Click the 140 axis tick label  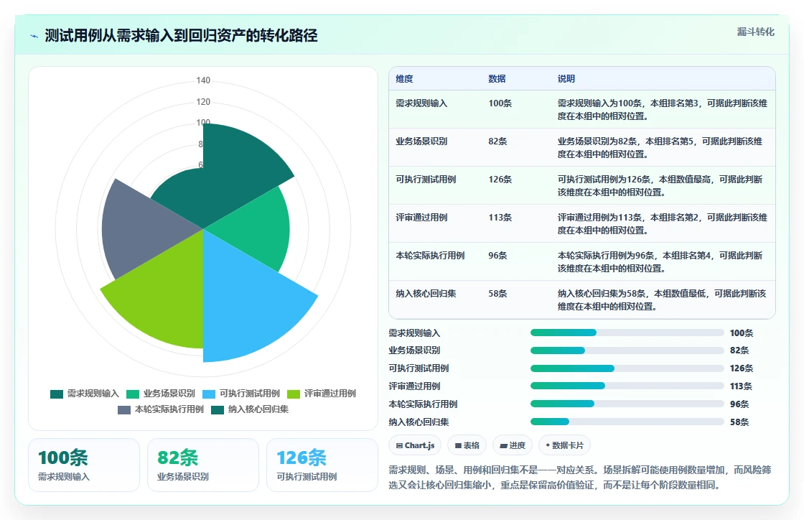[x=203, y=80]
